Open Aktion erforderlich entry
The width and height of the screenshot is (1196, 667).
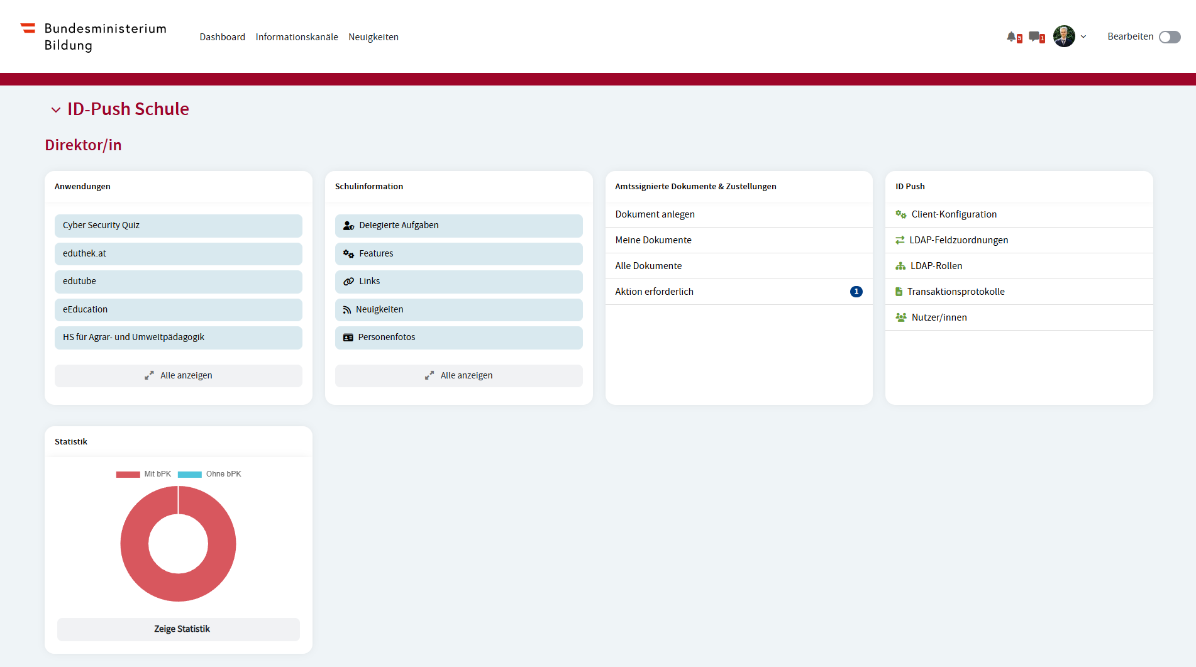pyautogui.click(x=739, y=292)
